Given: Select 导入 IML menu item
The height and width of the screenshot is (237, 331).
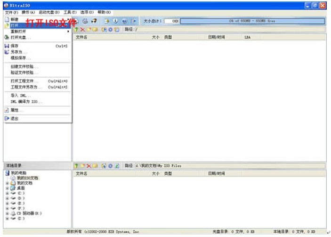Looking at the screenshot, I should [x=37, y=96].
